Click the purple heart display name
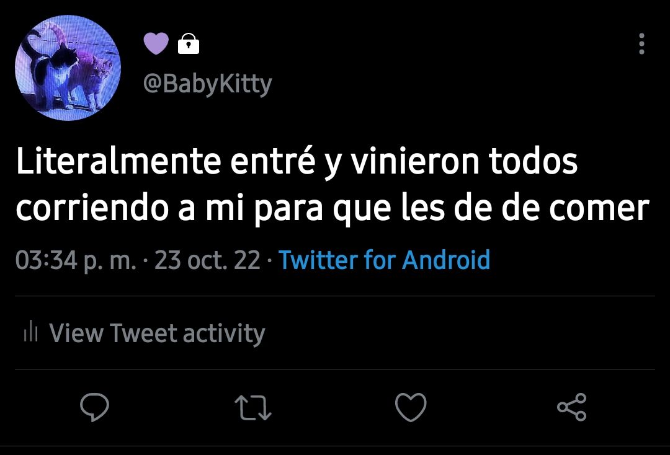The height and width of the screenshot is (455, 670). pyautogui.click(x=156, y=43)
